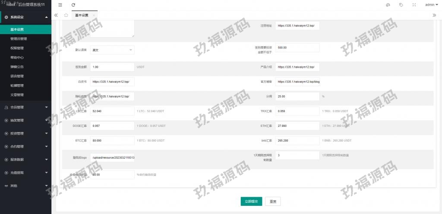This screenshot has width=442, height=214.
Task: Toggle fullscreen mode icon
Action: pos(414,5)
